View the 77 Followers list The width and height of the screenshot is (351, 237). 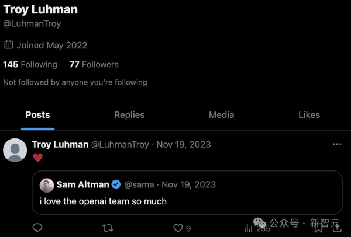coord(94,65)
